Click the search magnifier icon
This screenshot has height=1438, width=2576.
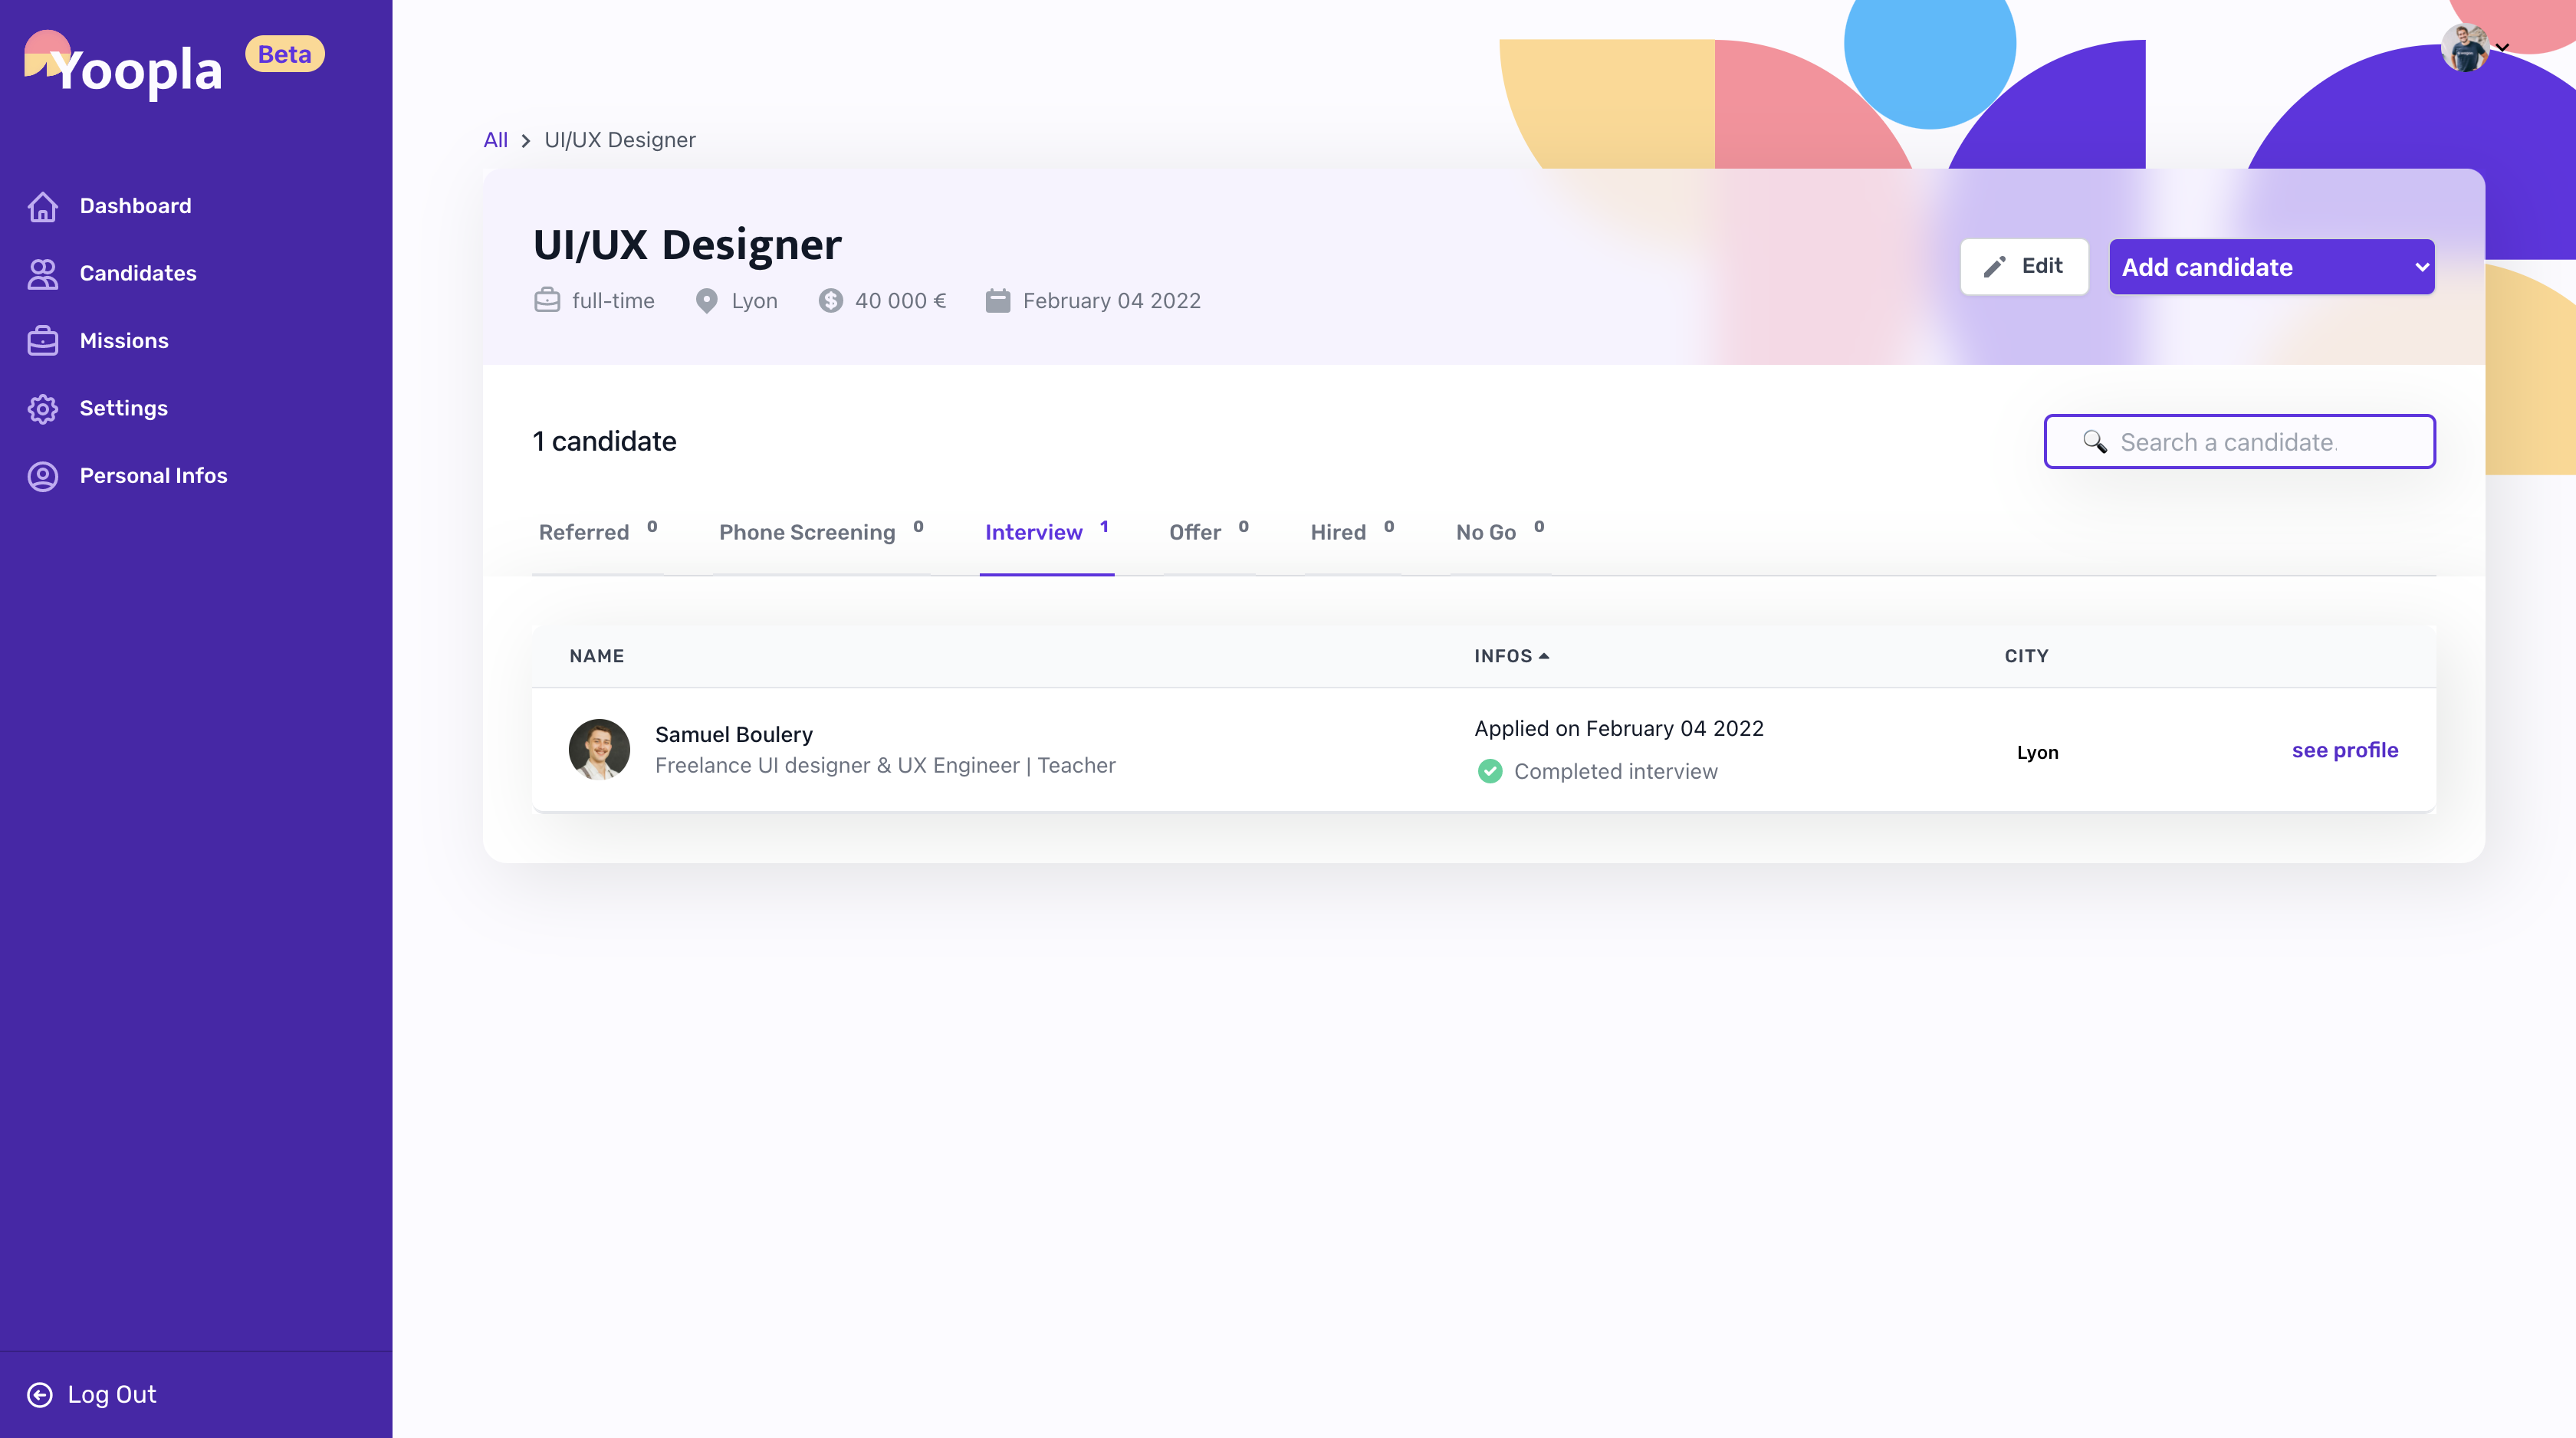pyautogui.click(x=2094, y=442)
